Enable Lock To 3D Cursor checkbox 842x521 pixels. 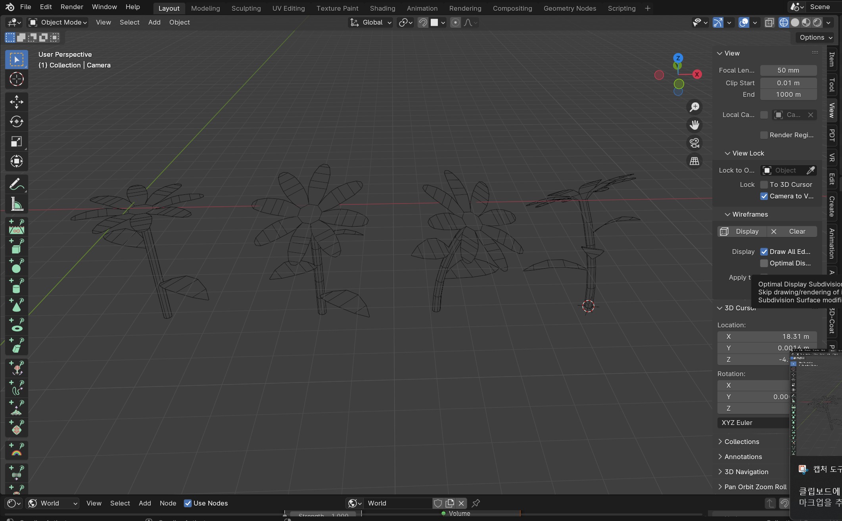pos(764,185)
